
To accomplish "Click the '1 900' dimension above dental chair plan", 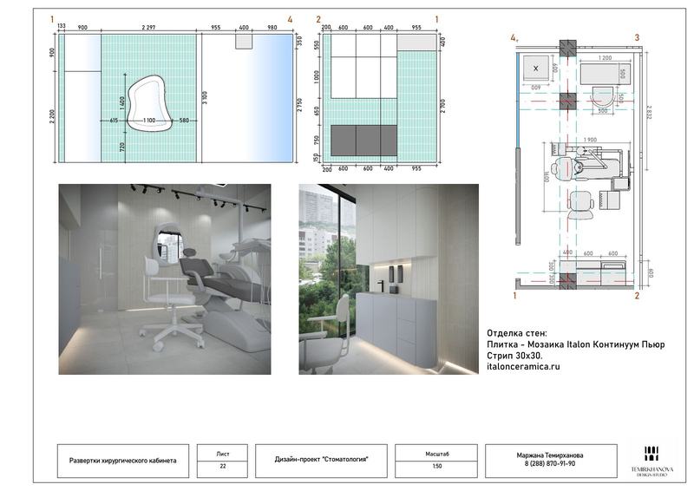I will coord(591,140).
